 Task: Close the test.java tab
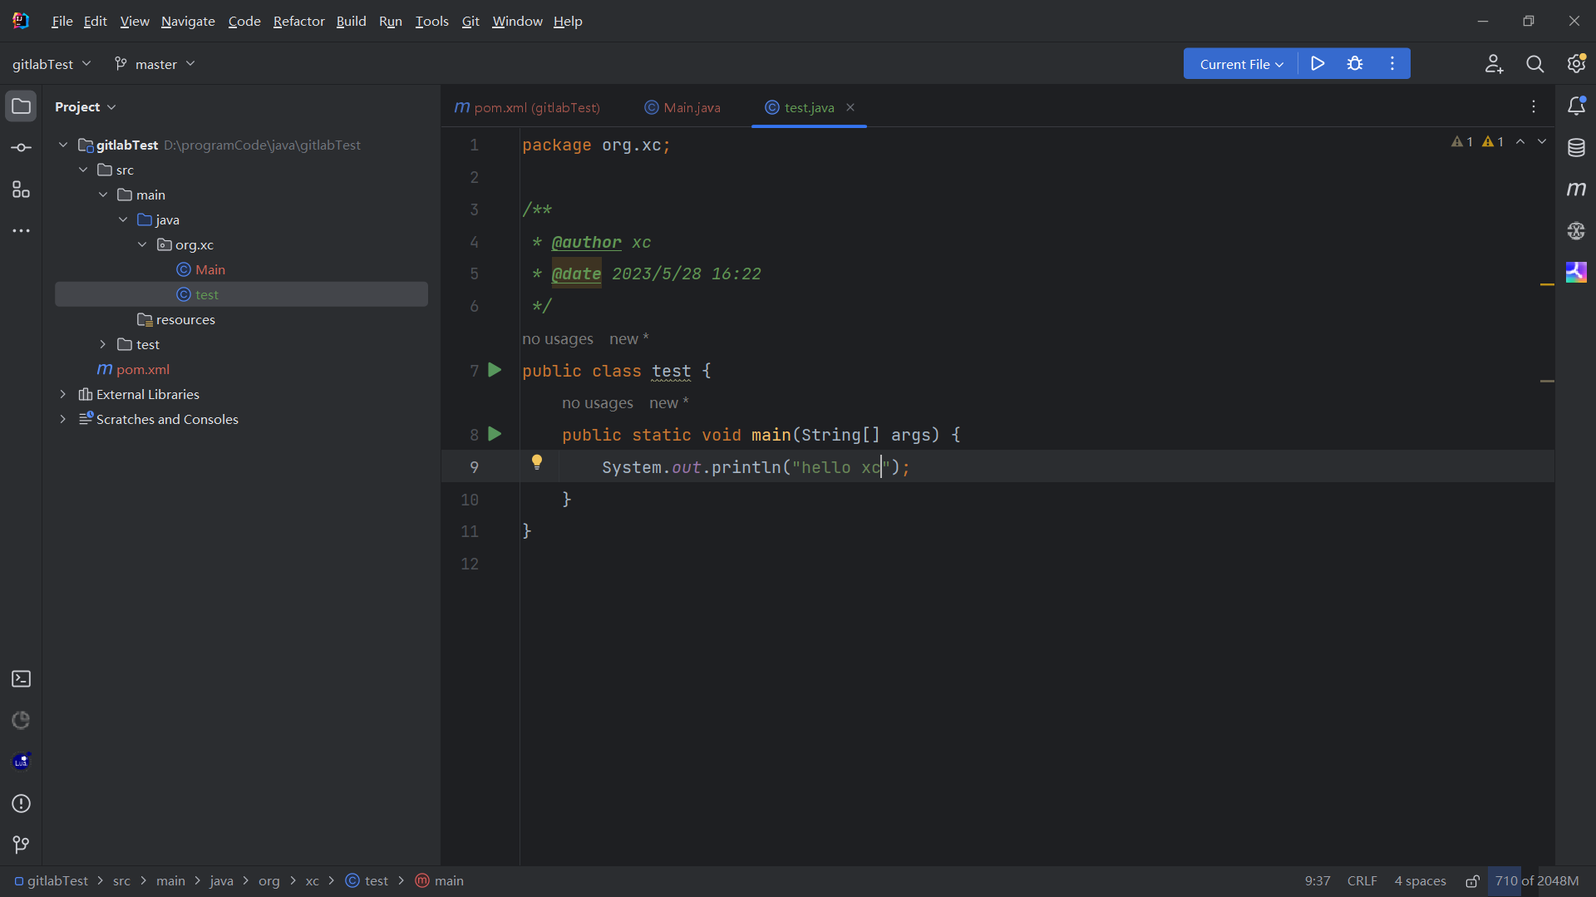(850, 107)
